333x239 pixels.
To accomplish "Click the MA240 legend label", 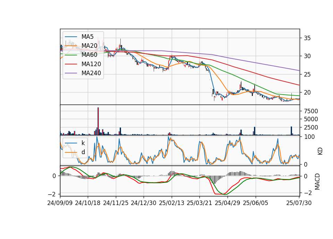I will coord(91,73).
